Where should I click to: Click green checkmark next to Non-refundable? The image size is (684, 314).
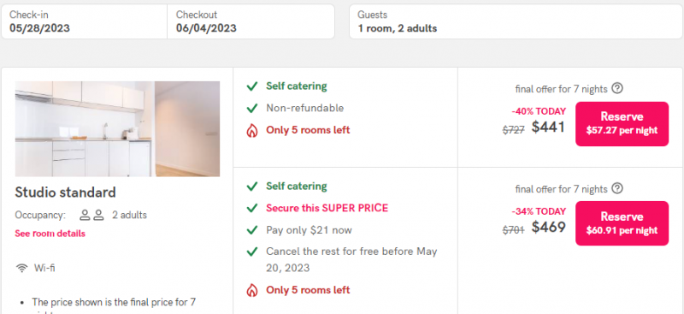click(251, 109)
